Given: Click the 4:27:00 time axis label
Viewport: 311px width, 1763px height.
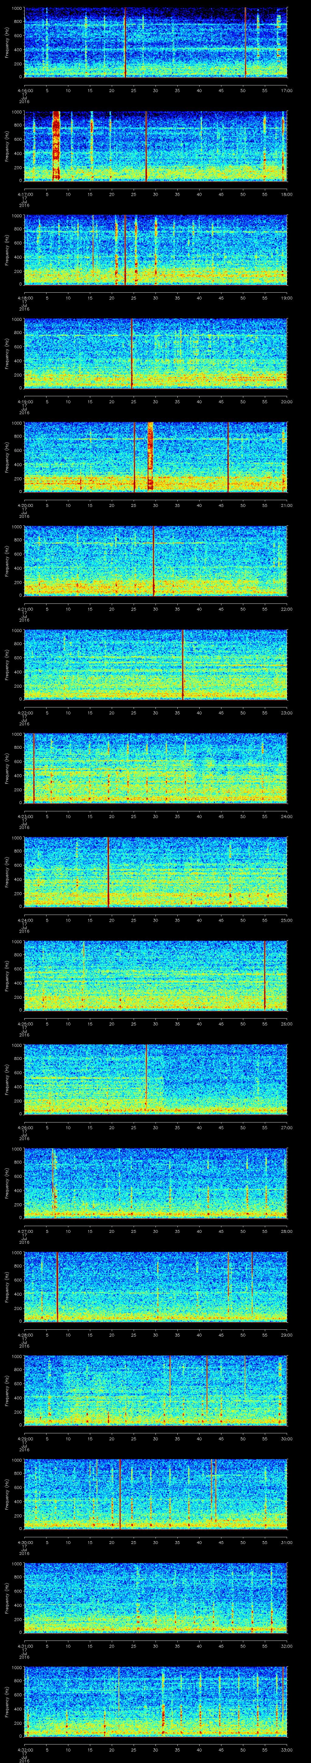Looking at the screenshot, I should (x=25, y=1231).
